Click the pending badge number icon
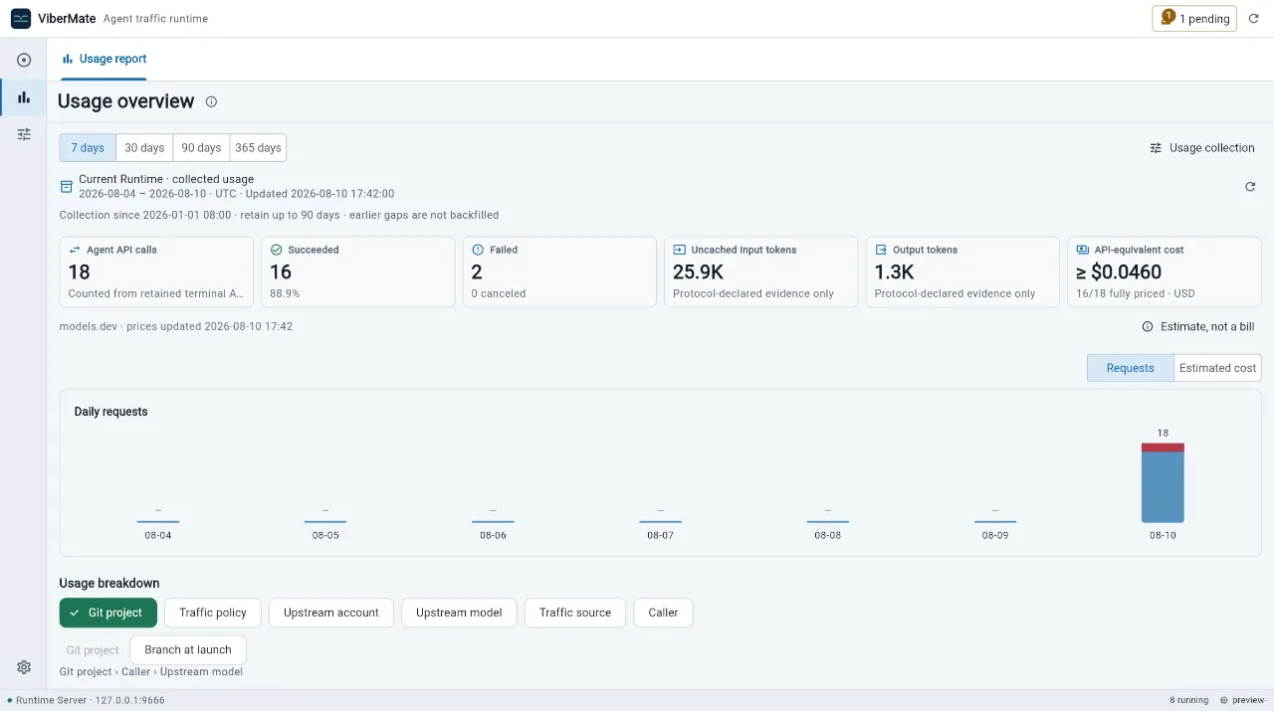Viewport: 1274px width, 711px height. coord(1168,18)
